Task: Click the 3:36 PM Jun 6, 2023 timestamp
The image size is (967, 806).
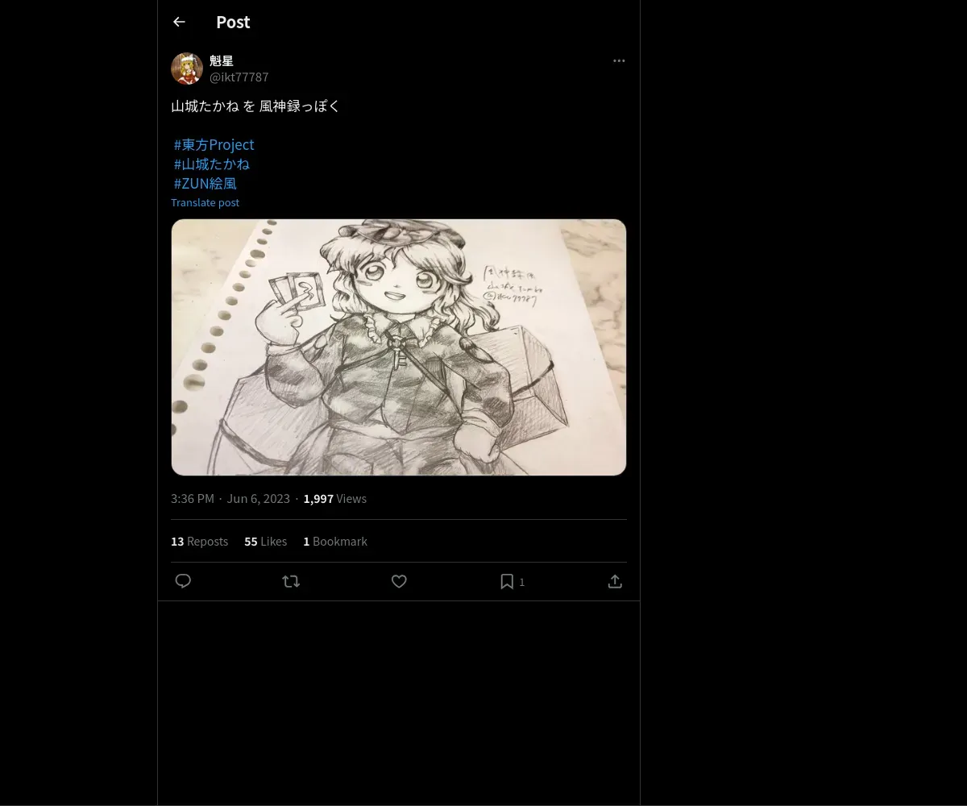Action: coord(230,498)
